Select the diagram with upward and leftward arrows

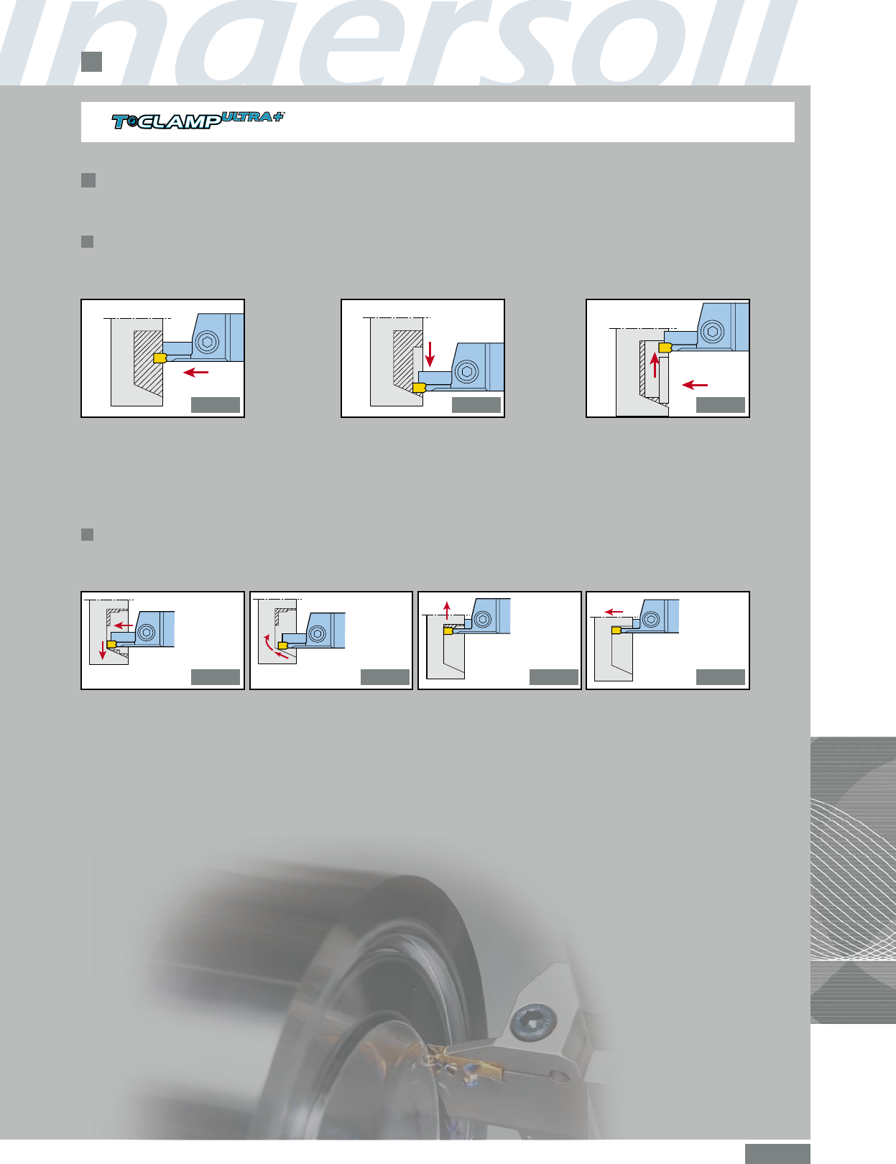tap(668, 358)
